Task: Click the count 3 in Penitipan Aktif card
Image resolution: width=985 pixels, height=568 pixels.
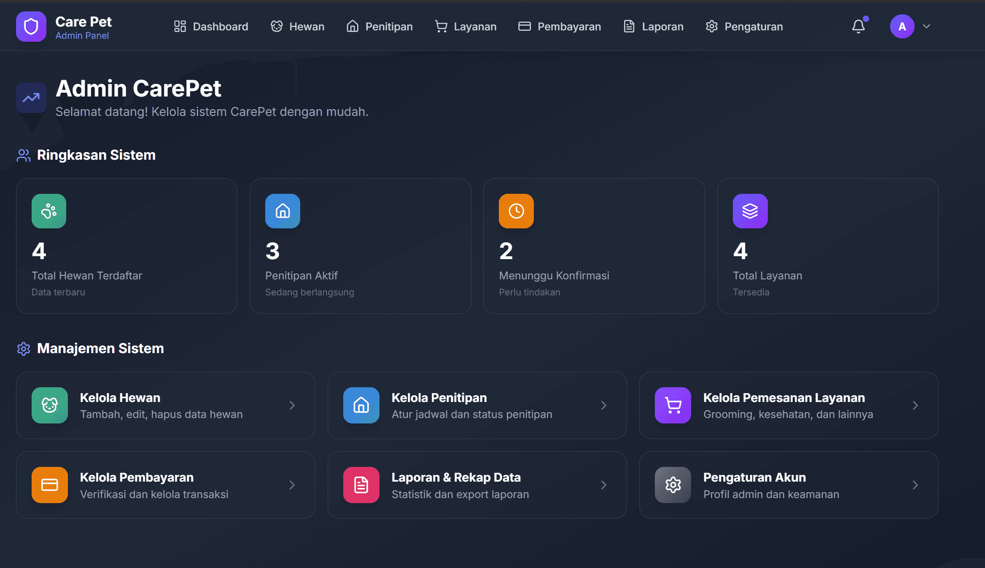Action: (x=272, y=251)
